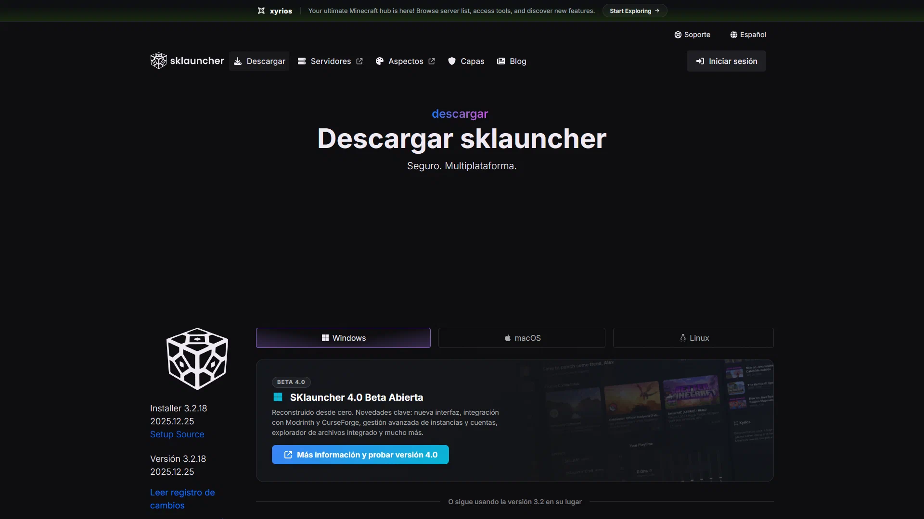
Task: Click the sign-in arrow icon
Action: click(700, 61)
